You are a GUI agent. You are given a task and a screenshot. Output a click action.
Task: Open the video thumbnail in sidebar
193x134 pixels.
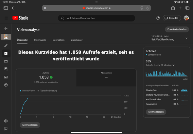[6, 37]
